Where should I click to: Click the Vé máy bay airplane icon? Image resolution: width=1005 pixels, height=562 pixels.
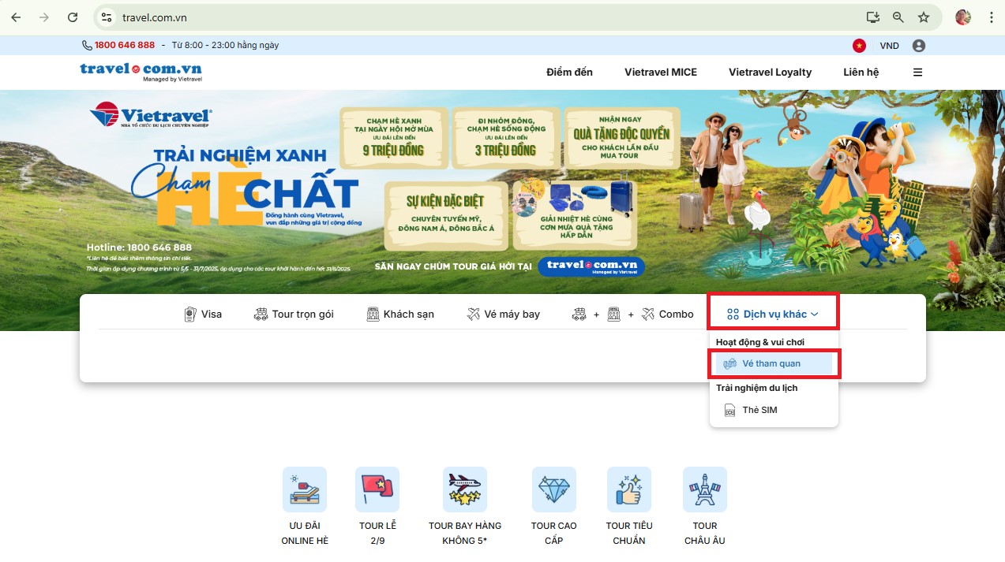pos(473,314)
